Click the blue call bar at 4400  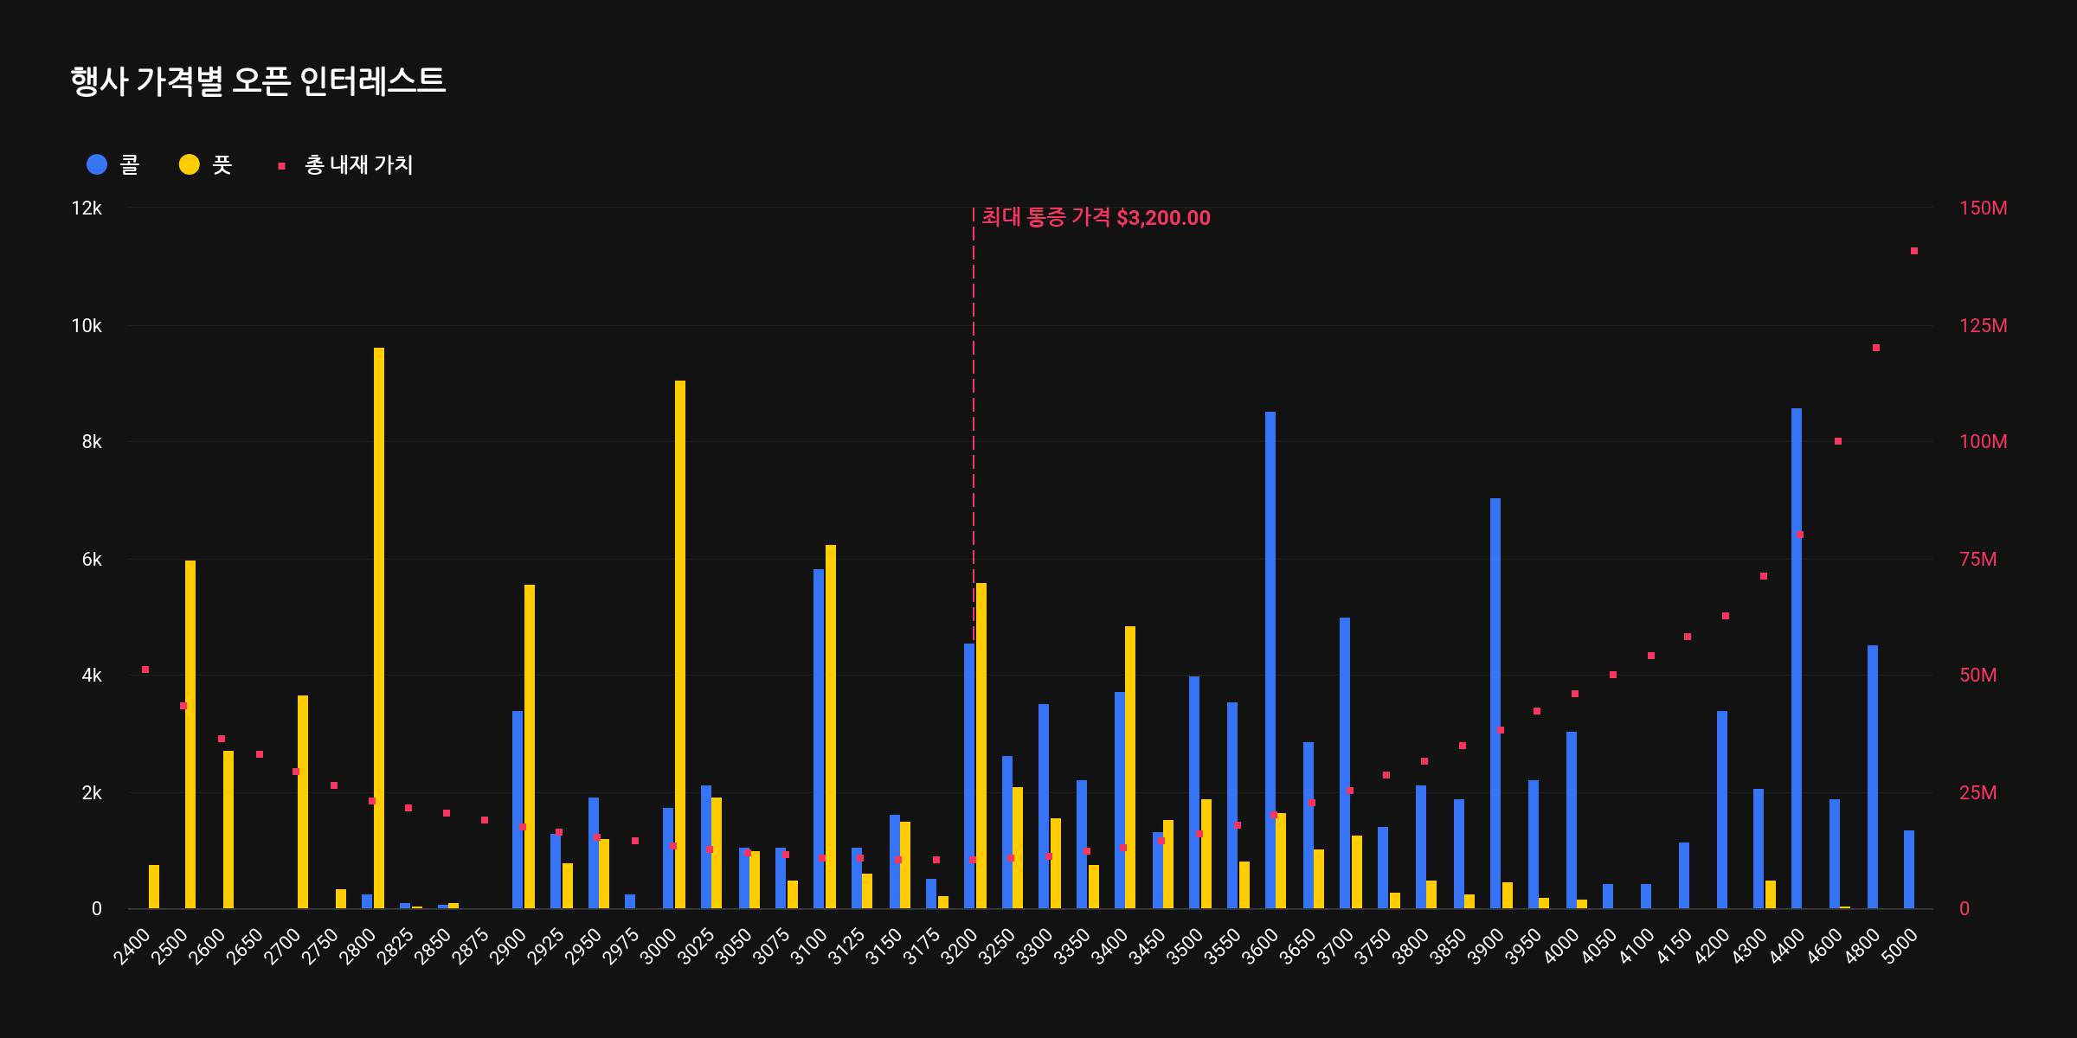(x=1797, y=657)
